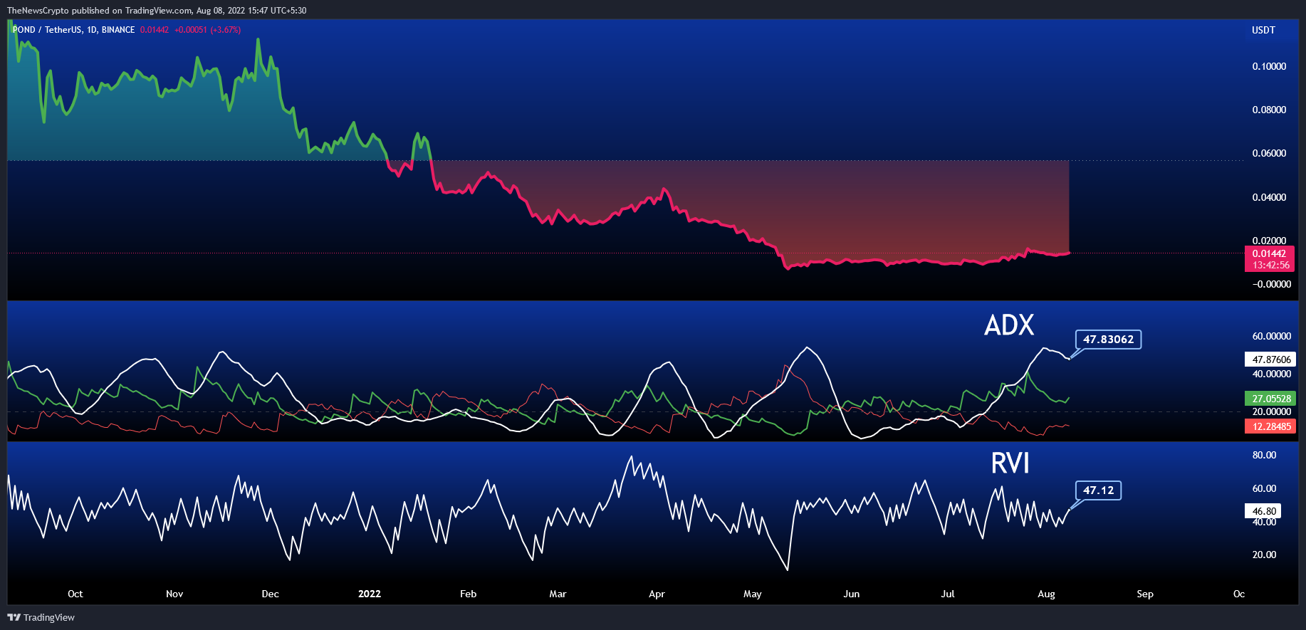Click the red 0.01442 price label on price axis
Screen dimensions: 1306x630
click(x=1269, y=253)
